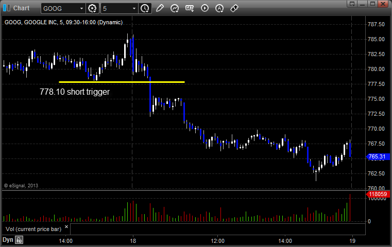Screen dimensions: 392x247
Task: Click the 770.00 price axis label
Action: 376,129
